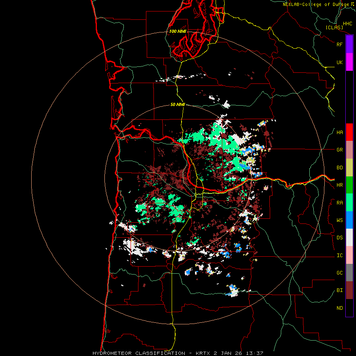Click the NEXLAB-College of DuPage text
The image size is (356, 356).
[316, 4]
